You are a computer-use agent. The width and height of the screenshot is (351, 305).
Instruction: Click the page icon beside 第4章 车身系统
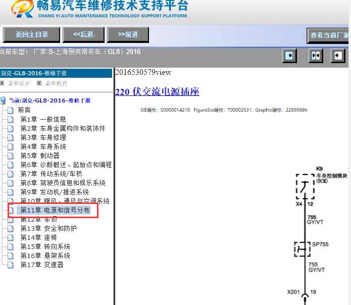pyautogui.click(x=11, y=146)
